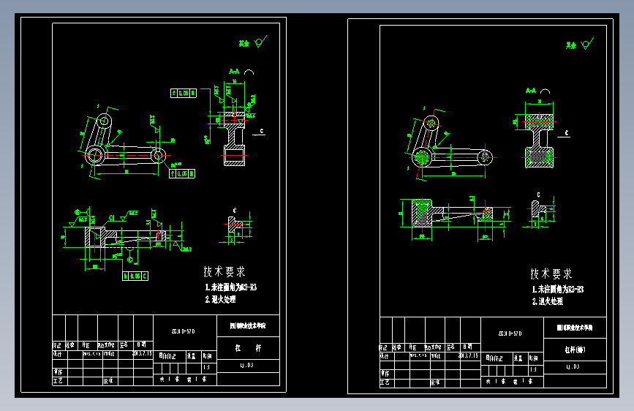Image resolution: width=634 pixels, height=411 pixels.
Task: Click the 退火处理 note on the left sheet
Action: (x=220, y=300)
